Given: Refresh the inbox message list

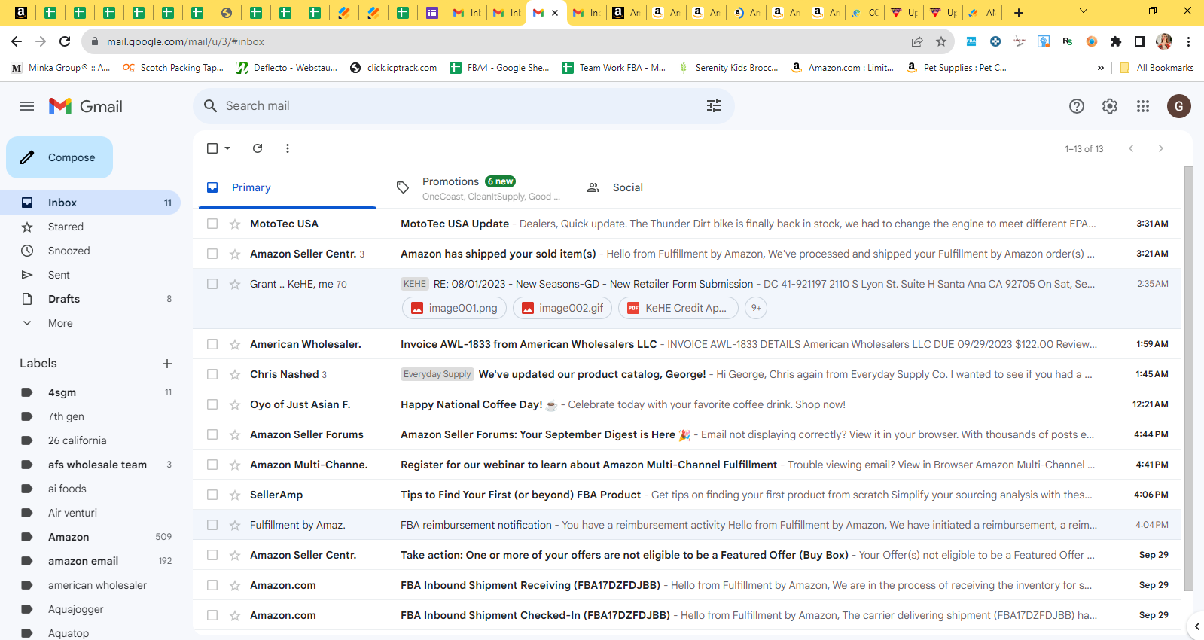Looking at the screenshot, I should coord(258,148).
